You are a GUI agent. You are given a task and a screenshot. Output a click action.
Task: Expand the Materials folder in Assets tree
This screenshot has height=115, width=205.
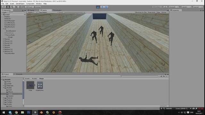(x=4, y=86)
